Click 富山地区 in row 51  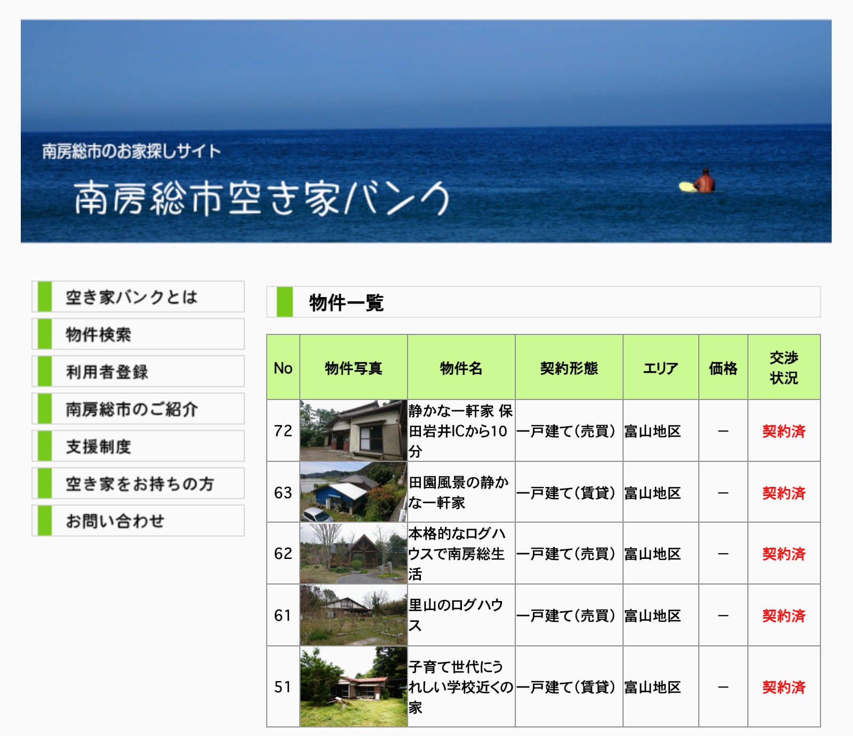point(652,687)
